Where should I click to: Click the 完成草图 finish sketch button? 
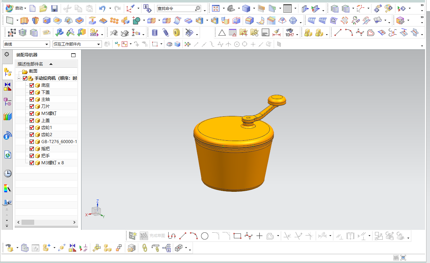pos(152,236)
